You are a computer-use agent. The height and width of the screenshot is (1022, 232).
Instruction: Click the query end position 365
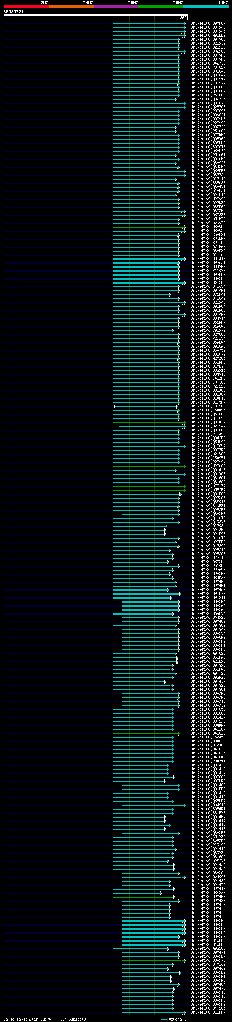point(183,18)
